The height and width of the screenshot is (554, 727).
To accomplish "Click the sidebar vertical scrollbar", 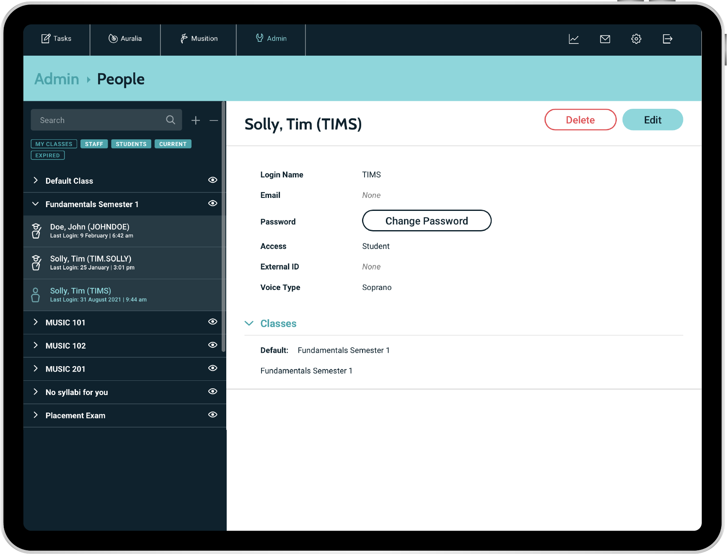I will [224, 226].
